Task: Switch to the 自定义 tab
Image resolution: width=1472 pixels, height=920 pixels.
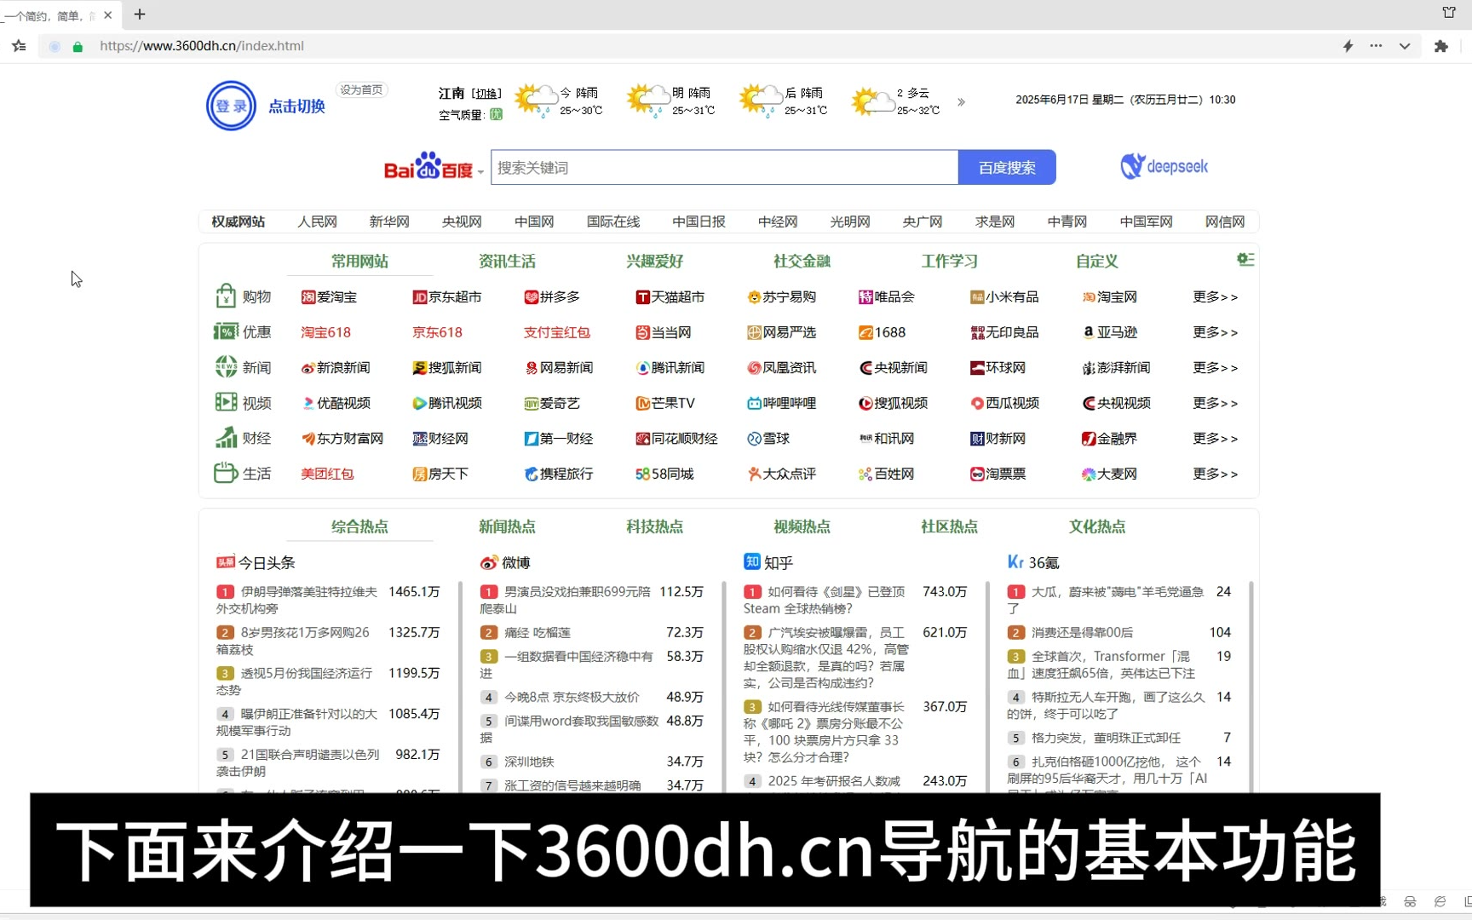Action: (1097, 261)
